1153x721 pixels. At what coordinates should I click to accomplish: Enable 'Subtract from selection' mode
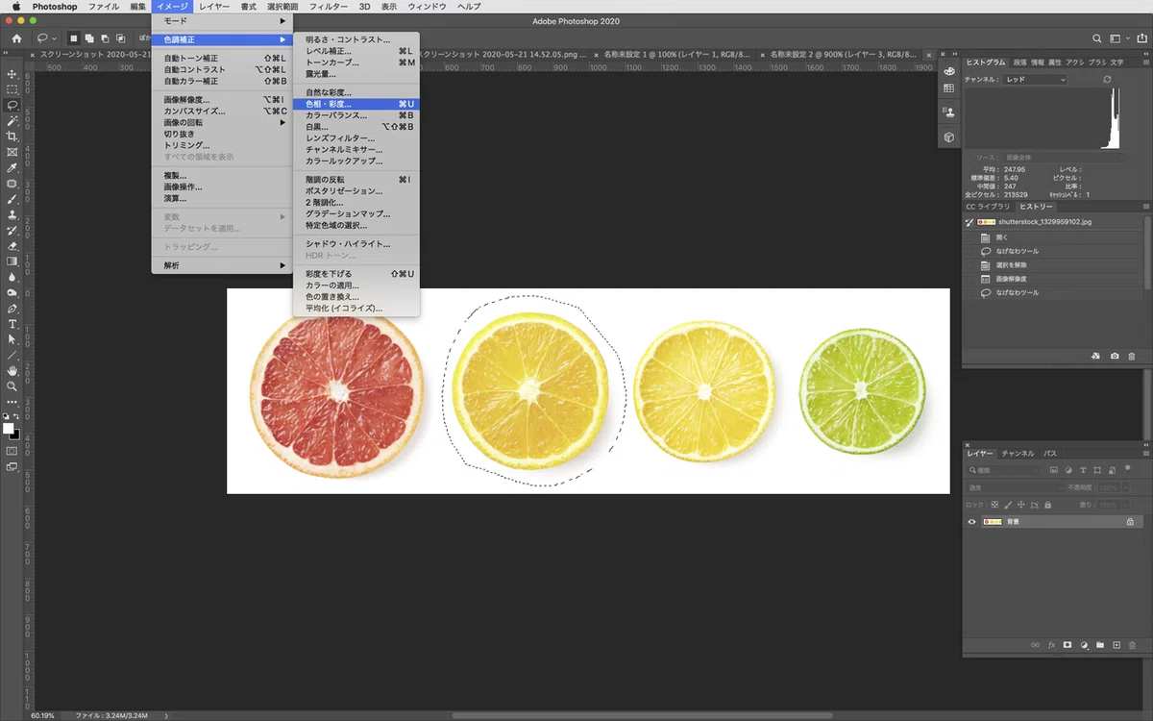103,38
